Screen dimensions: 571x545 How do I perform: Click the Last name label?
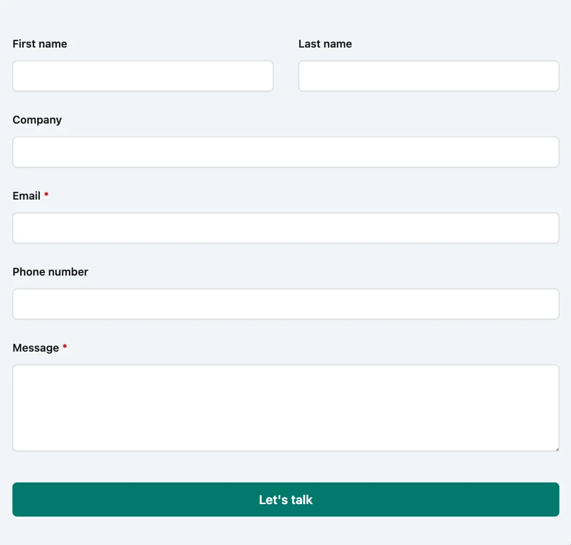[x=325, y=44]
